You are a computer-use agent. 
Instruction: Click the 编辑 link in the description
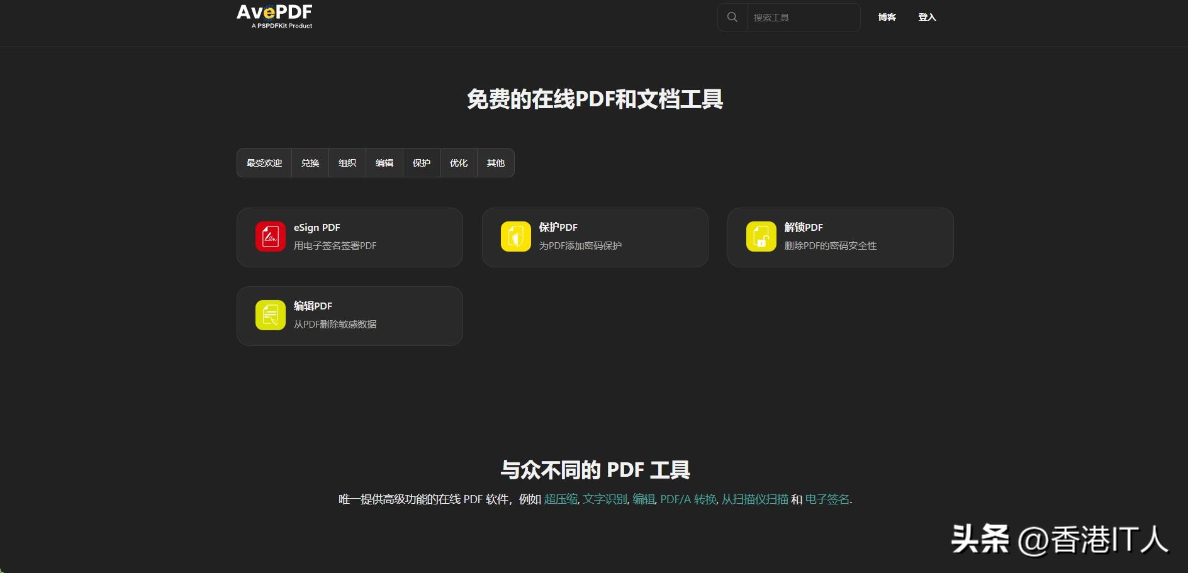tap(644, 499)
